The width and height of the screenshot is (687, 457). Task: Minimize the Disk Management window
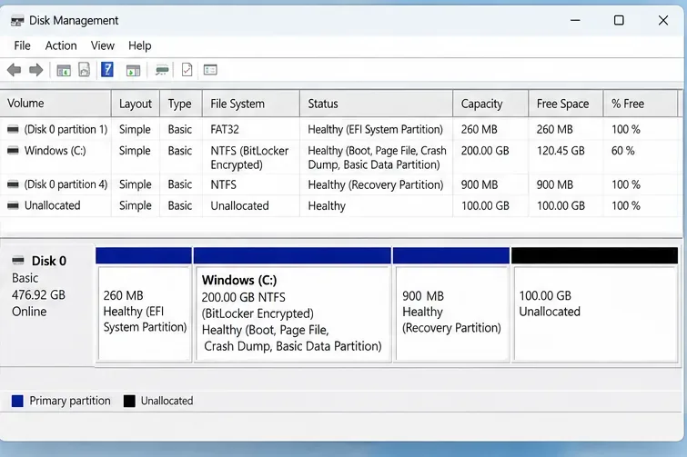[575, 20]
